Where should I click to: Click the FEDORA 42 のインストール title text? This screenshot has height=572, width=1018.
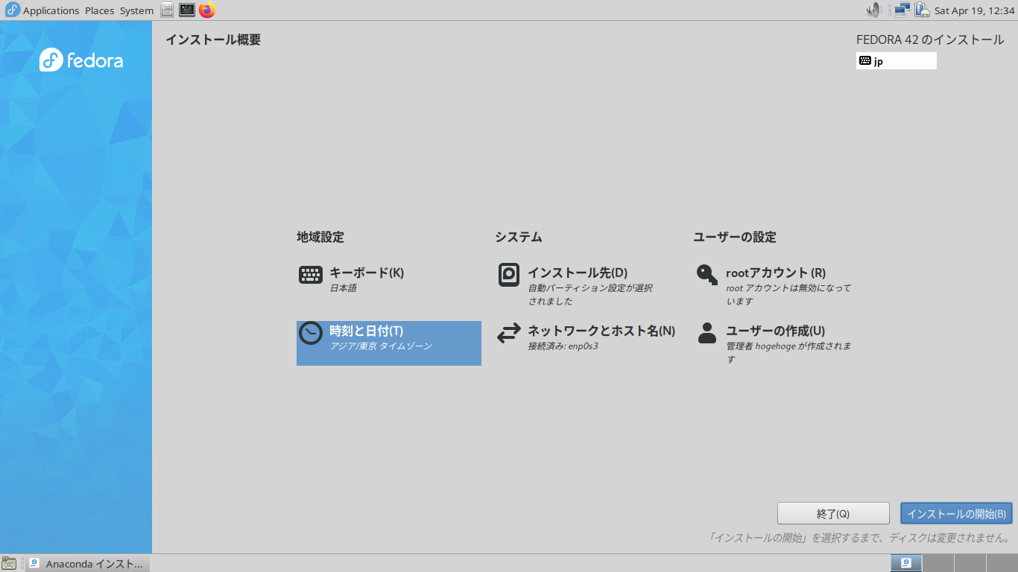[930, 39]
